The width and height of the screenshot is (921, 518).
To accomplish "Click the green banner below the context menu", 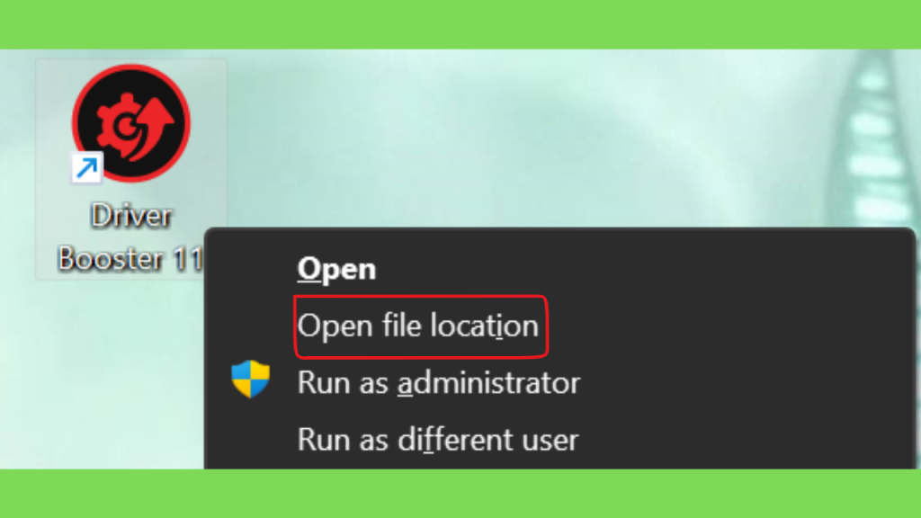I will 460,494.
